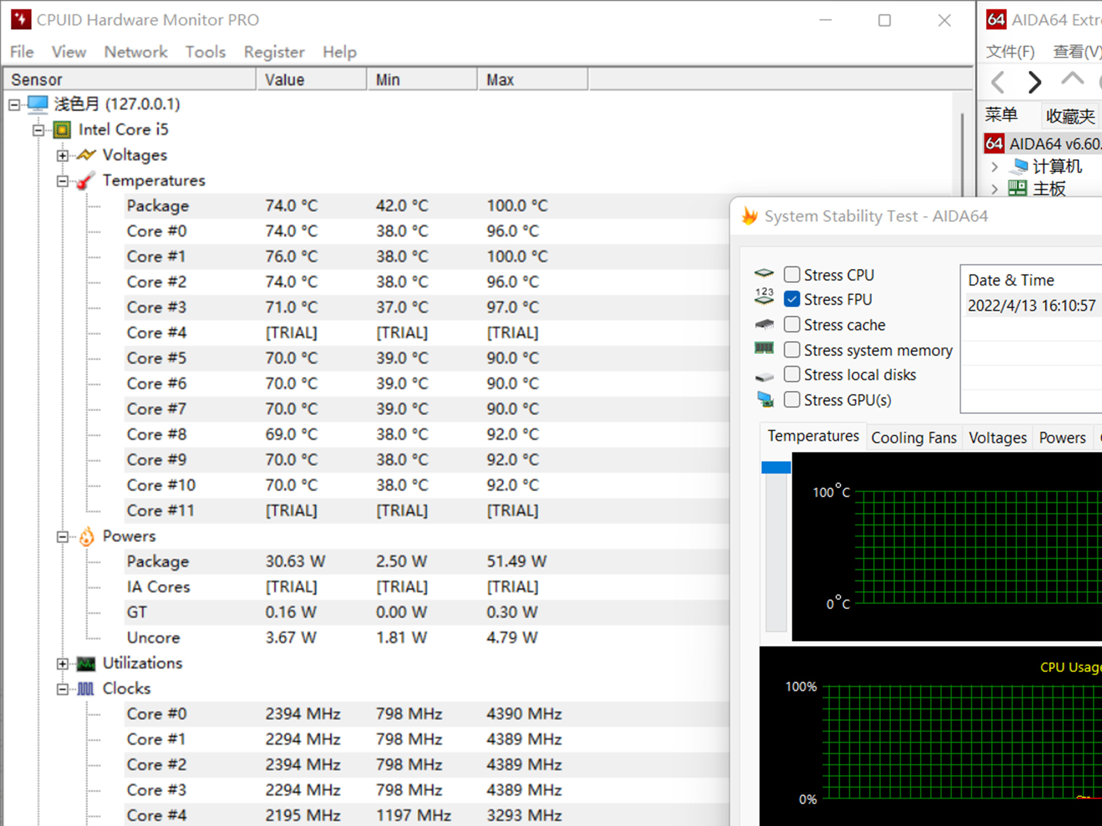Click the Utilizations graph icon
Screen dimensions: 1102x826
point(86,663)
